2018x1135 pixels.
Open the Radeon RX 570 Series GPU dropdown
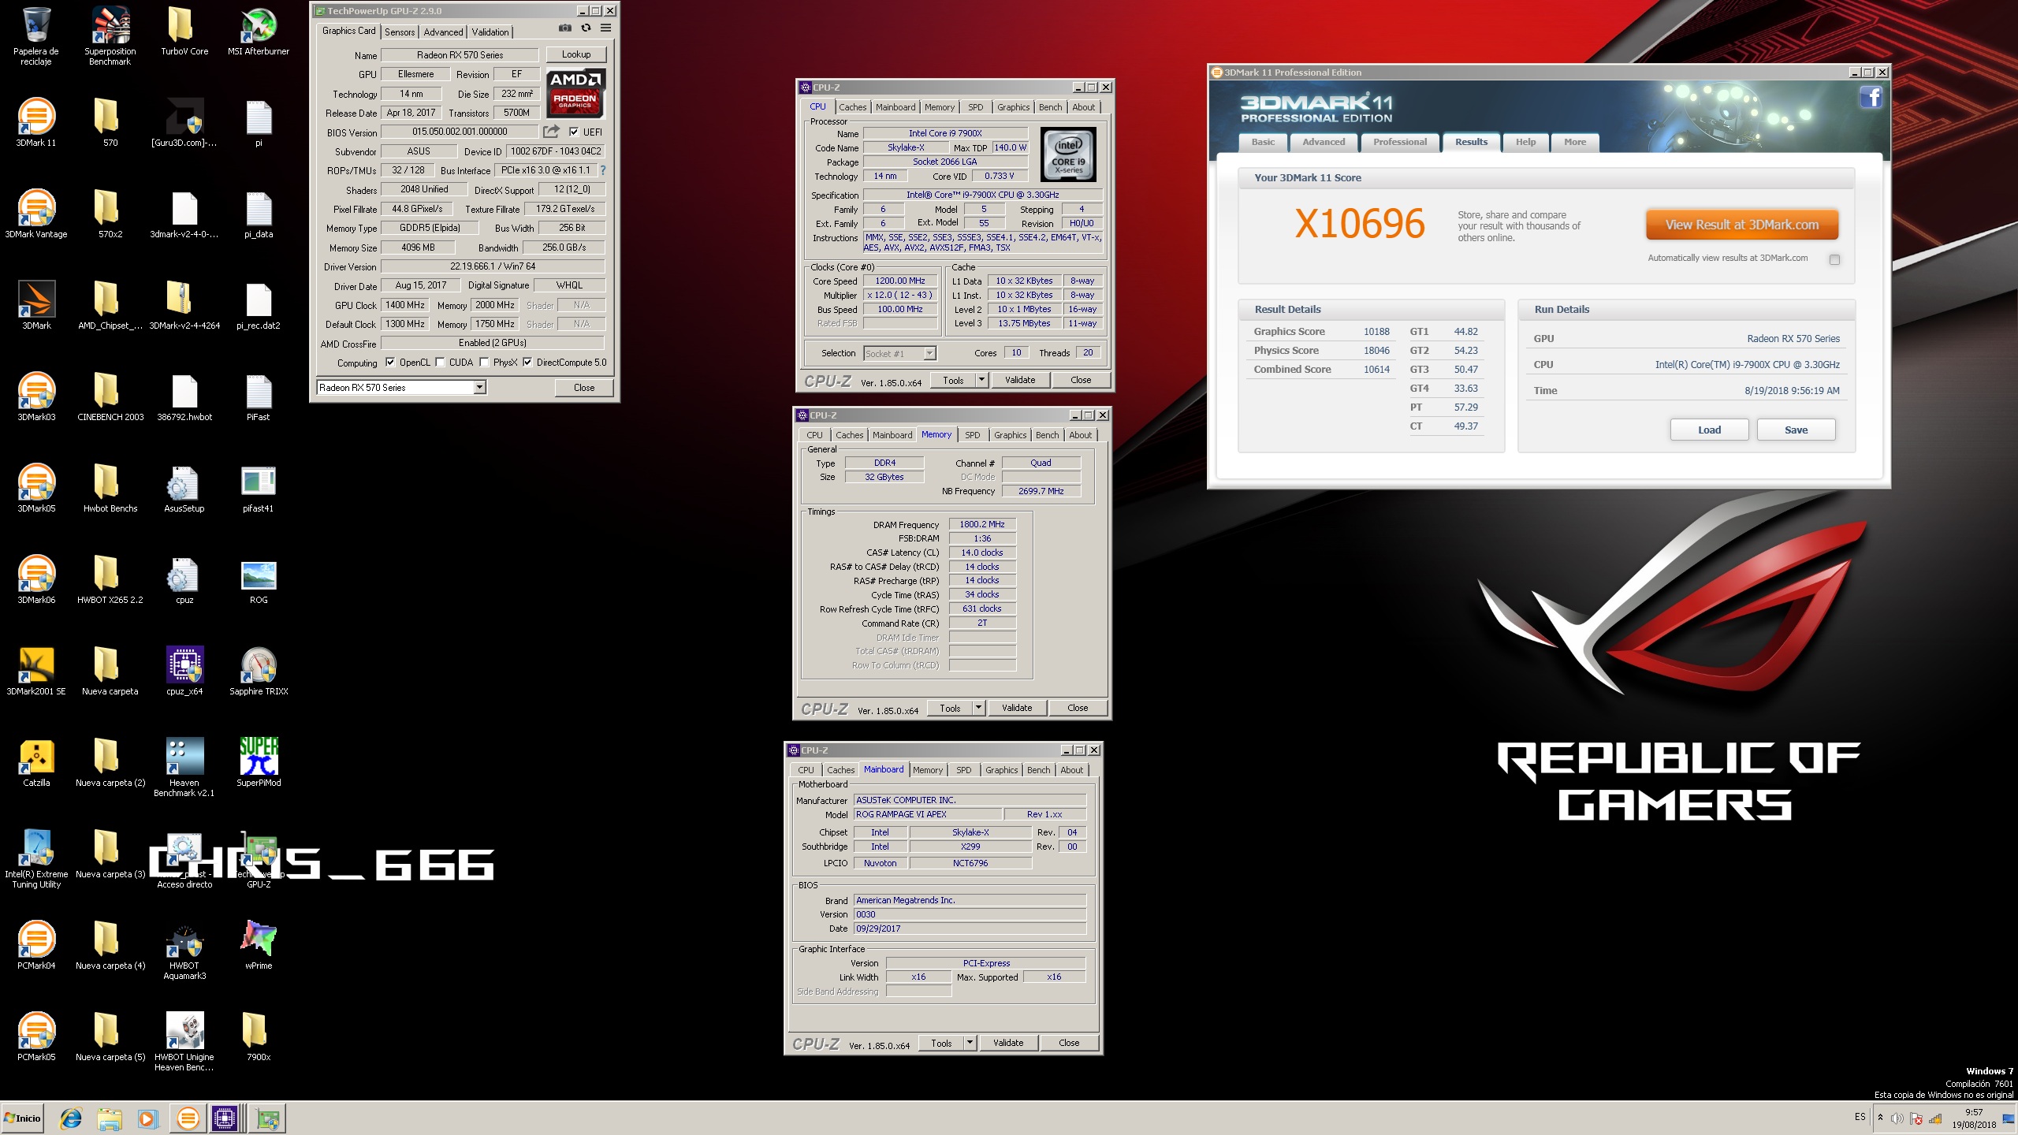[479, 387]
